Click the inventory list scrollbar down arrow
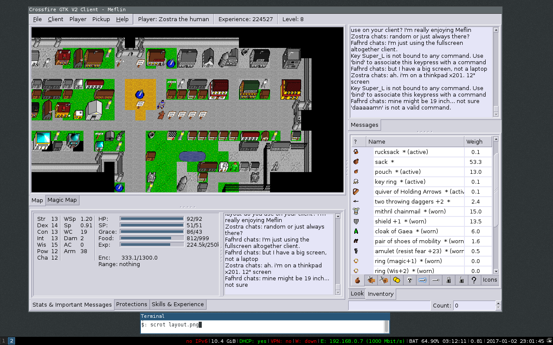 coord(496,271)
